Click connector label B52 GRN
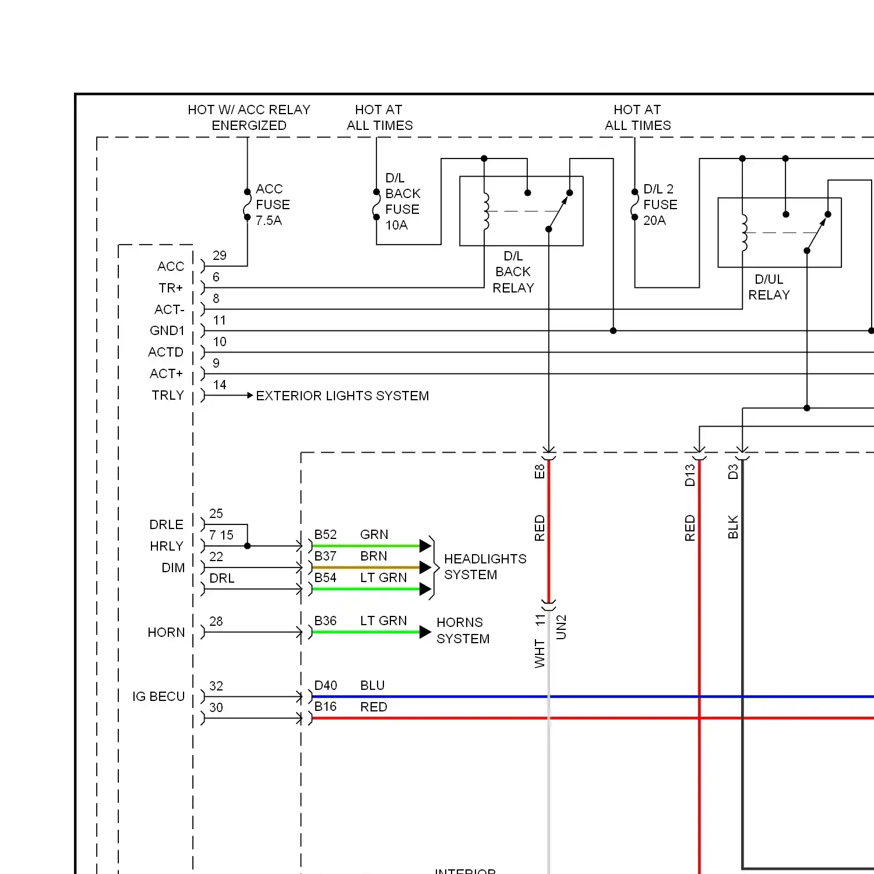The image size is (874, 874). (x=351, y=534)
